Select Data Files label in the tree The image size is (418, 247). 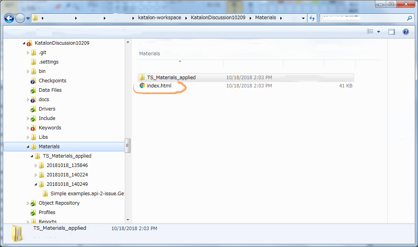click(x=50, y=90)
